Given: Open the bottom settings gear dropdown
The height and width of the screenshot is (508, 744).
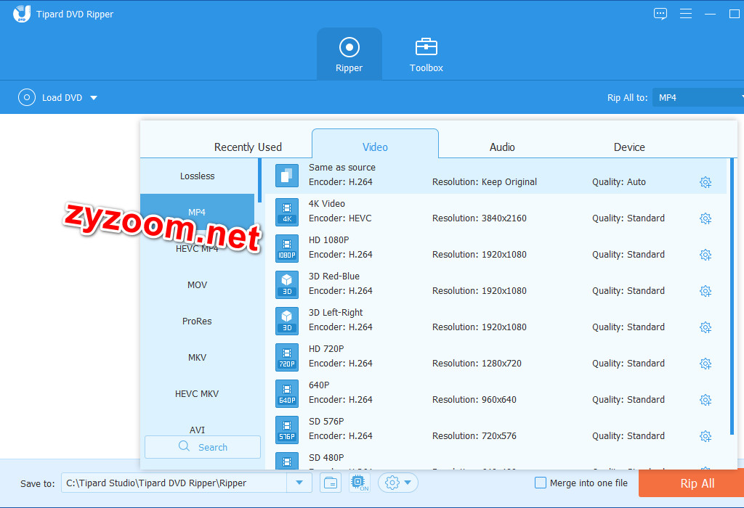Looking at the screenshot, I should [397, 483].
